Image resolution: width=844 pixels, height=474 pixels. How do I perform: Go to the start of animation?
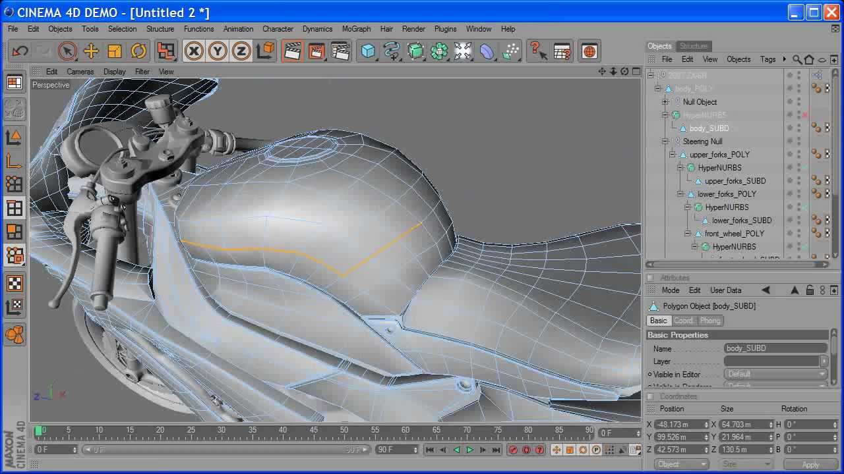tap(430, 450)
